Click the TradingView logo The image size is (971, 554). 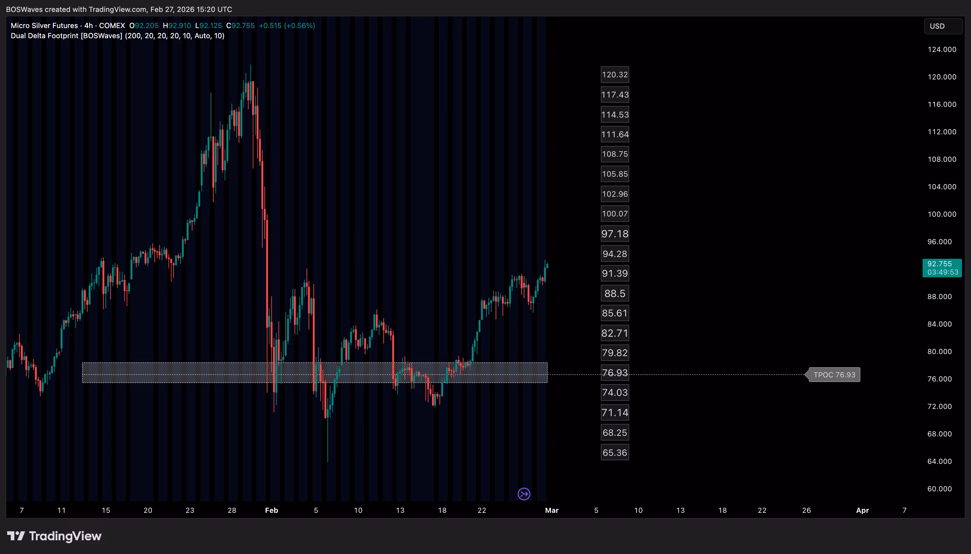pos(54,536)
